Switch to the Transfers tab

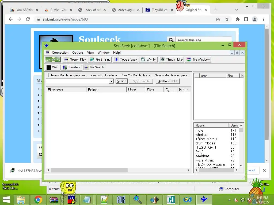coord(71,67)
